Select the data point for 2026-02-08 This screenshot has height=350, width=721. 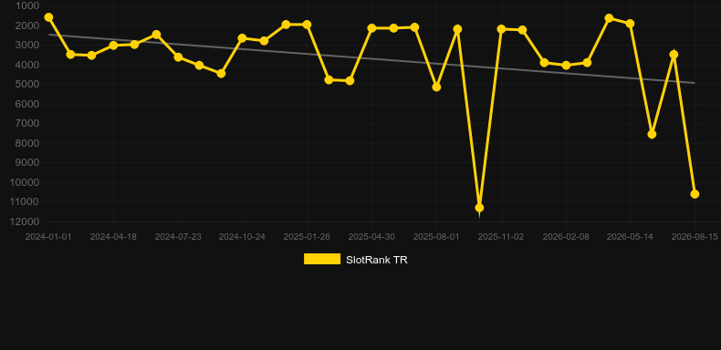tap(566, 66)
